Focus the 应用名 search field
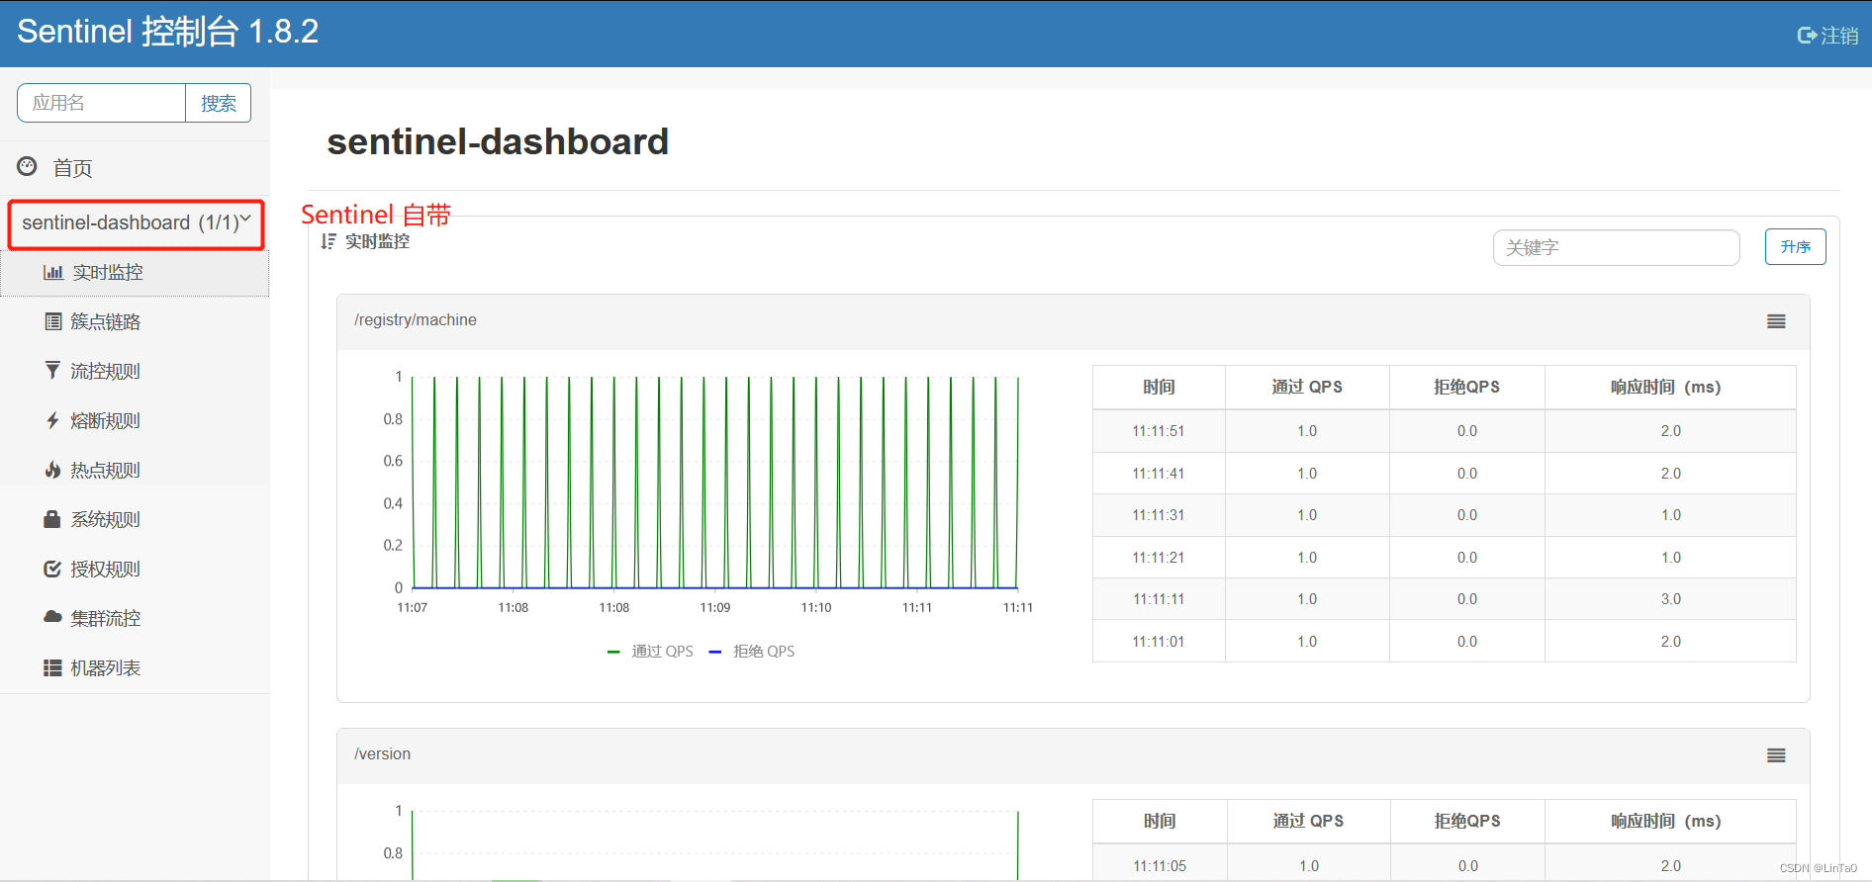 point(101,103)
